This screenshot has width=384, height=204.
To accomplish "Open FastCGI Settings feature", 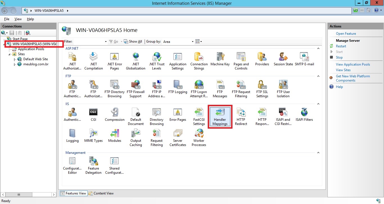I will pyautogui.click(x=199, y=117).
